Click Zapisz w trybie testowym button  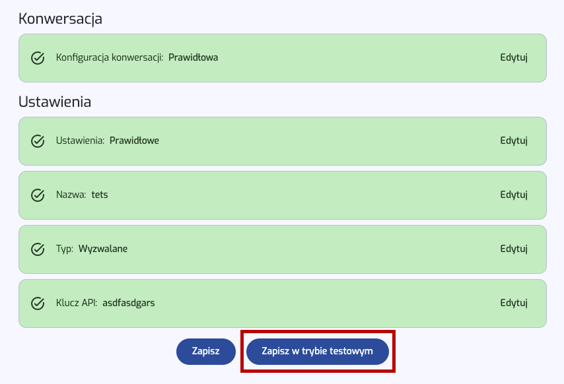click(317, 351)
